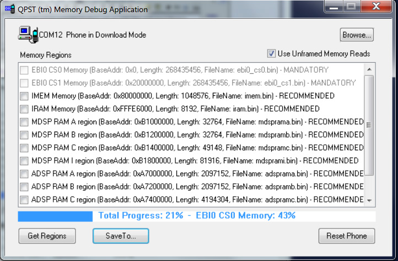Check the IMEM Memory region checkbox
Screen dimensions: 398x261
point(24,96)
